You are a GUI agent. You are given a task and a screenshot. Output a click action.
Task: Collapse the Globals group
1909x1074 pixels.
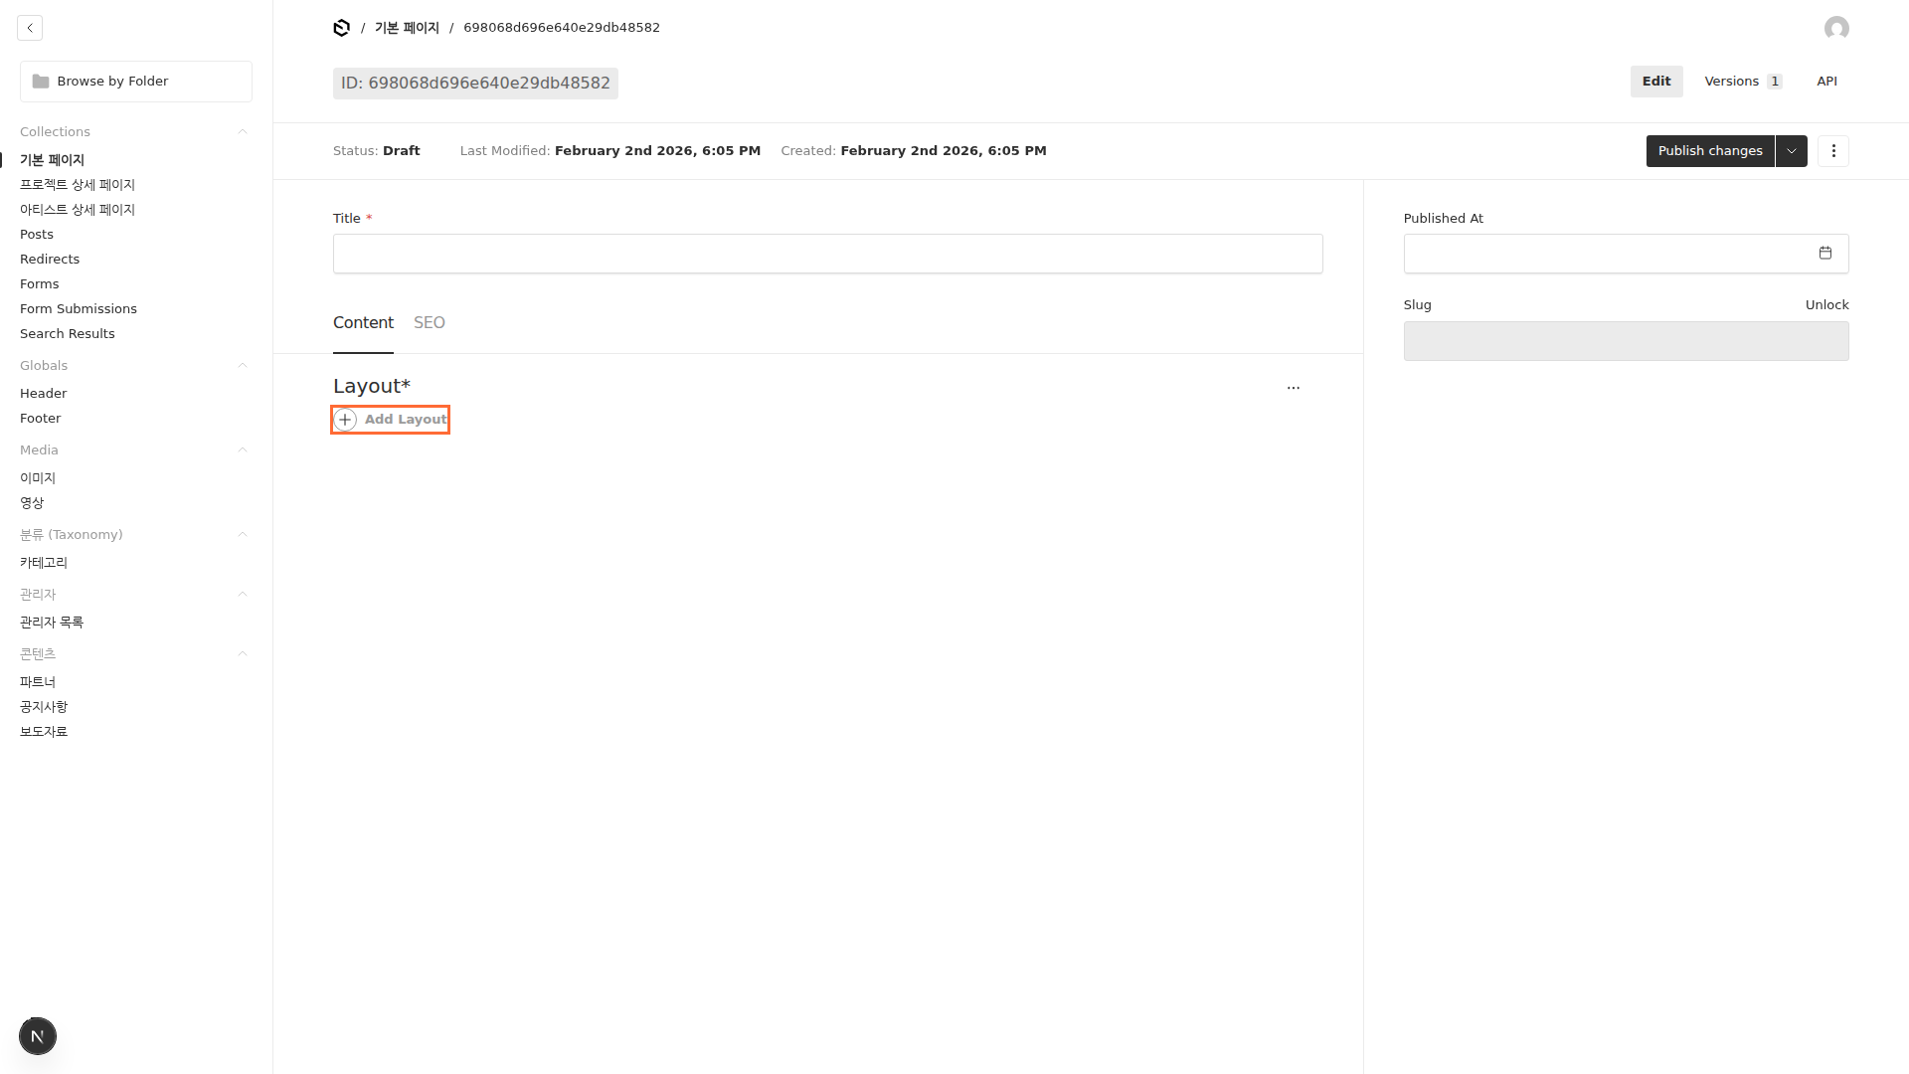(x=243, y=366)
